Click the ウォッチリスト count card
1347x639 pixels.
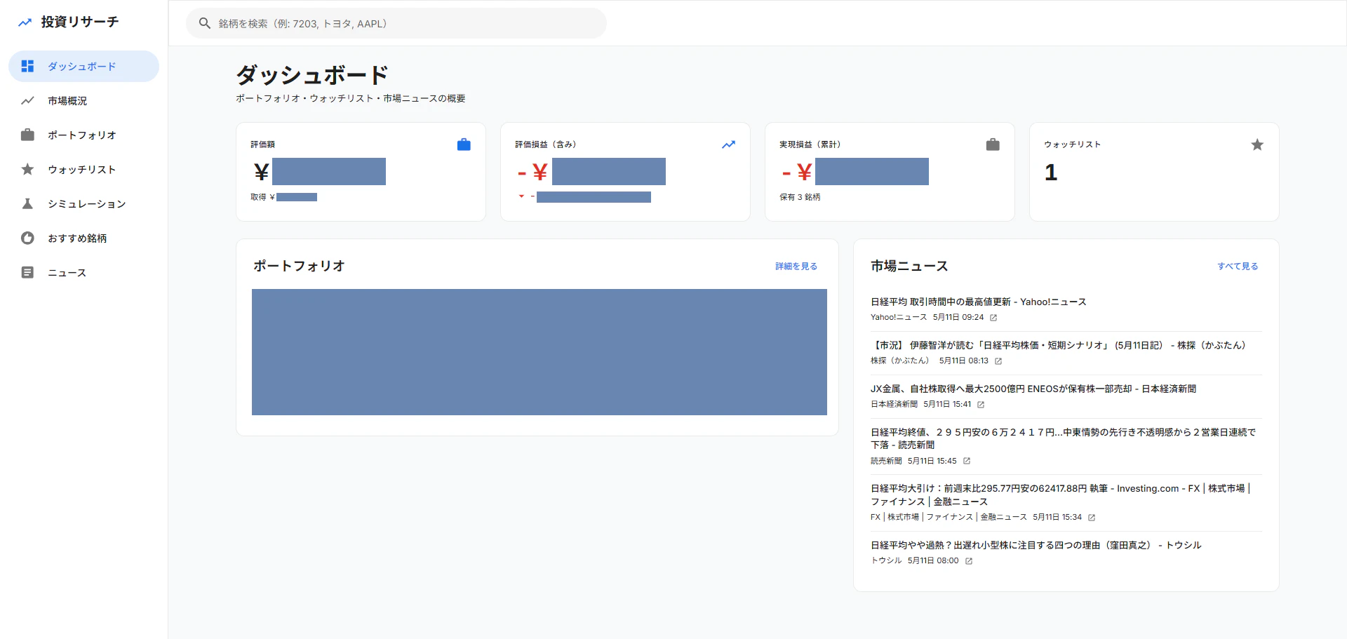1154,172
